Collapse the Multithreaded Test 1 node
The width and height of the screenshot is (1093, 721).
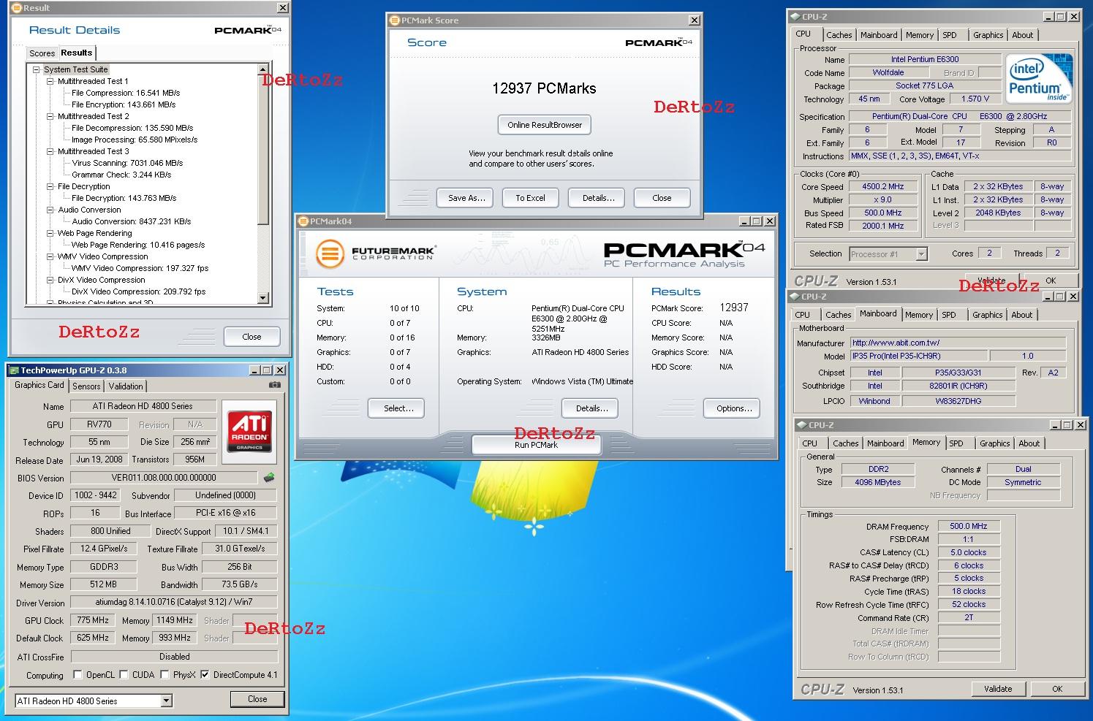pos(50,81)
